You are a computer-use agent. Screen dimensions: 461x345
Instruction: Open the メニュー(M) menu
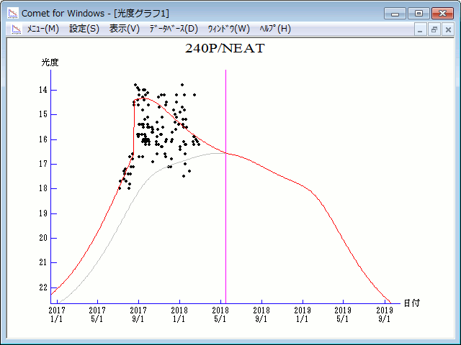pos(42,29)
